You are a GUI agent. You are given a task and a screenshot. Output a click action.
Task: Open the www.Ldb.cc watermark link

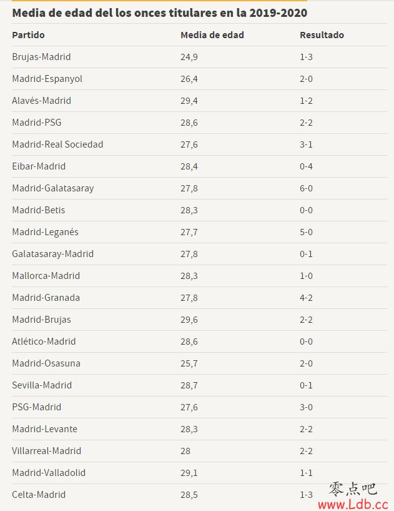353,504
